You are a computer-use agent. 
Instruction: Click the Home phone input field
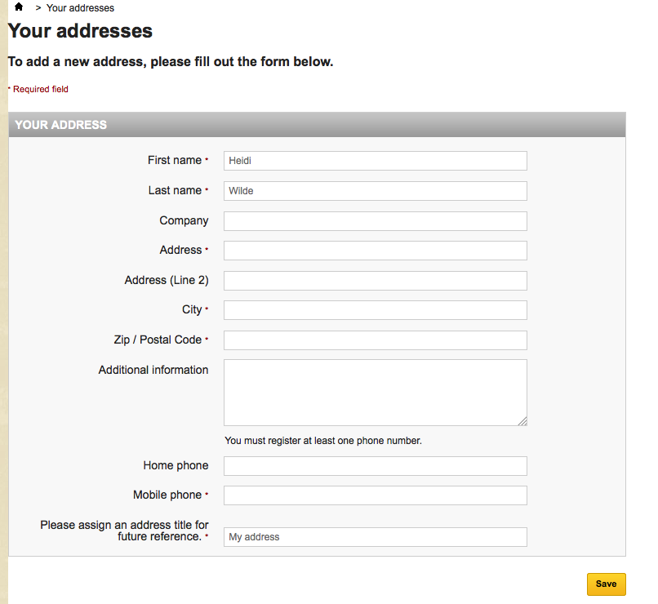pos(375,466)
